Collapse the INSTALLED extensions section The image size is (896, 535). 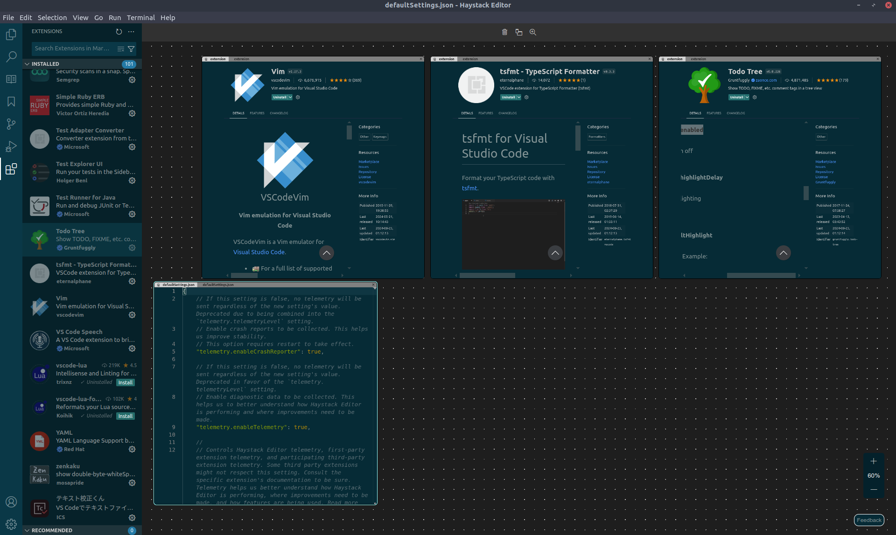(27, 64)
